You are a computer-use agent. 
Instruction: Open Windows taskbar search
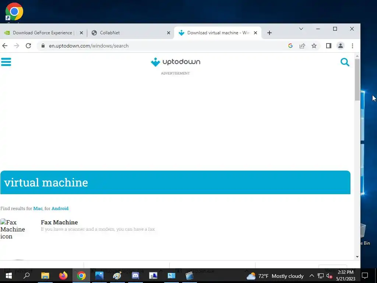coord(27,276)
